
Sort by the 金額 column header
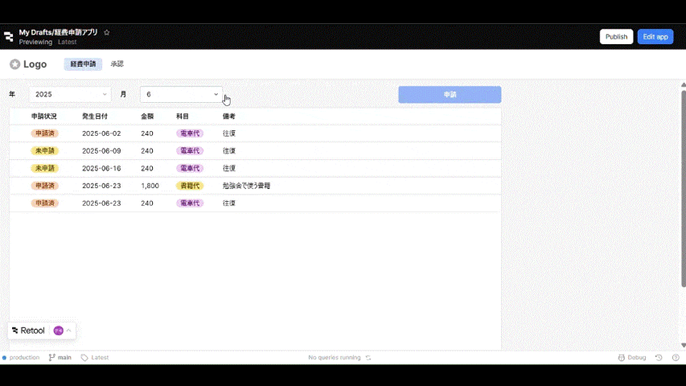(147, 117)
